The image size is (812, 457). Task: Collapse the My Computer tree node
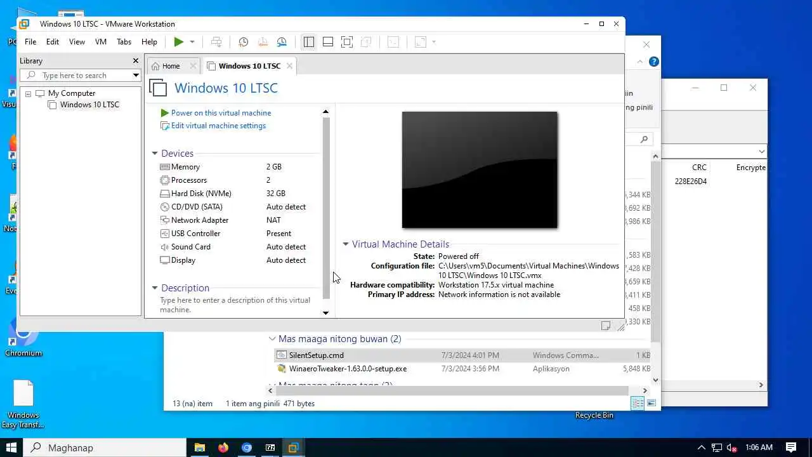29,93
